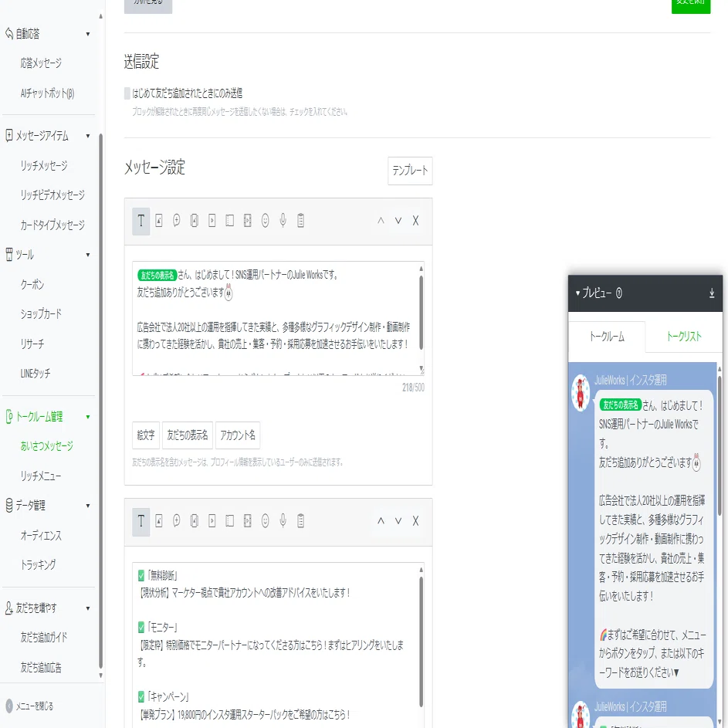Viewport: 728px width, 728px height.
Task: Select the video icon in first message toolbar
Action: (x=212, y=221)
